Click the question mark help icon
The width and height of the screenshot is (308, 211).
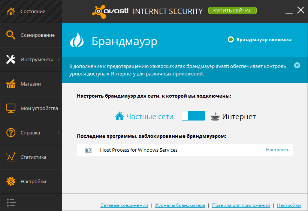11,133
